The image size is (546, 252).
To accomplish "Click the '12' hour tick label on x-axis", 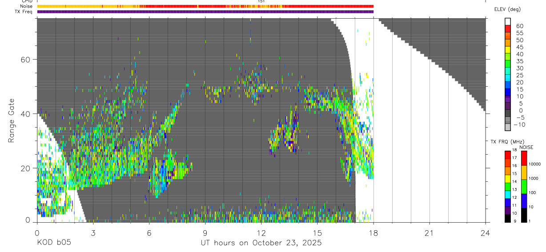I will pos(261,232).
